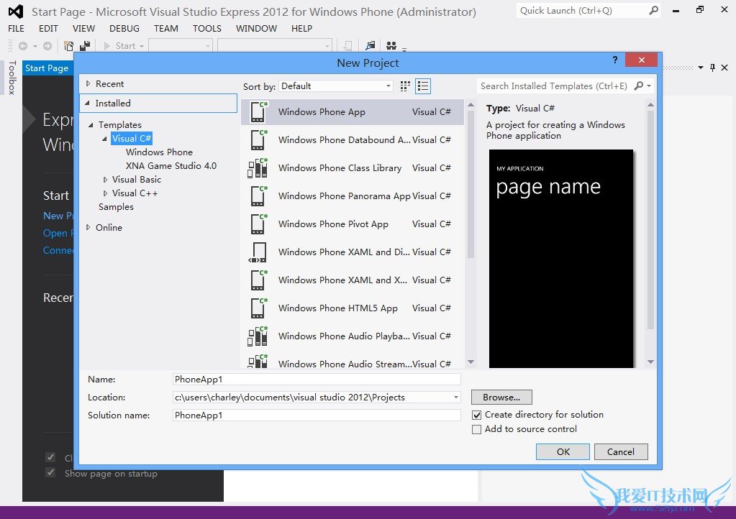Switch to small icons grid view

(x=405, y=86)
